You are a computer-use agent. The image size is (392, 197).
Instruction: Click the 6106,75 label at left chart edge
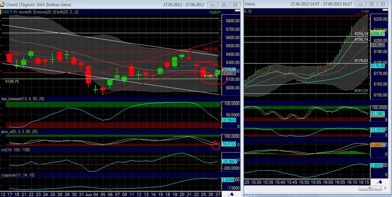click(12, 81)
